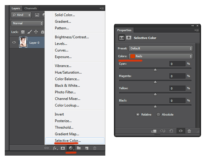Screen dimensions: 207x161
Task: Open the fx layer style menu
Action: pyautogui.click(x=55, y=148)
